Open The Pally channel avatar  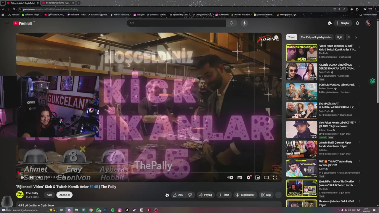pyautogui.click(x=20, y=195)
